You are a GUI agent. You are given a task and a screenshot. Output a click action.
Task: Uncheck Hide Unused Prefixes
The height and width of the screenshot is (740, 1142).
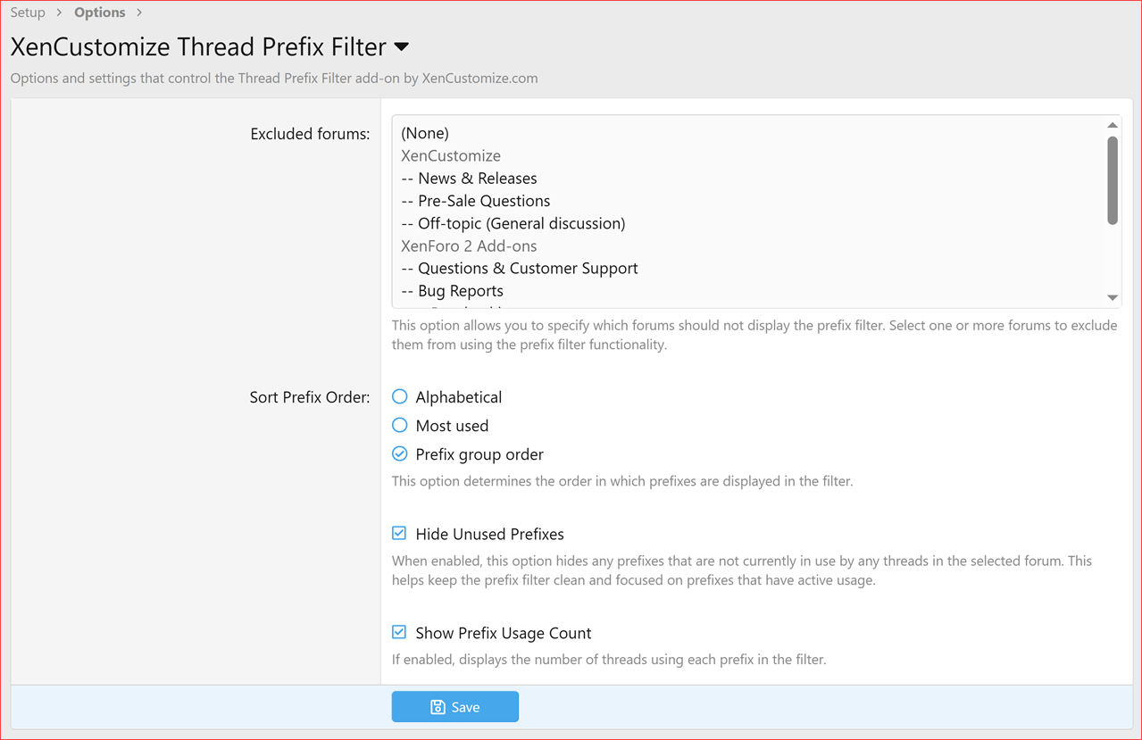click(x=398, y=533)
